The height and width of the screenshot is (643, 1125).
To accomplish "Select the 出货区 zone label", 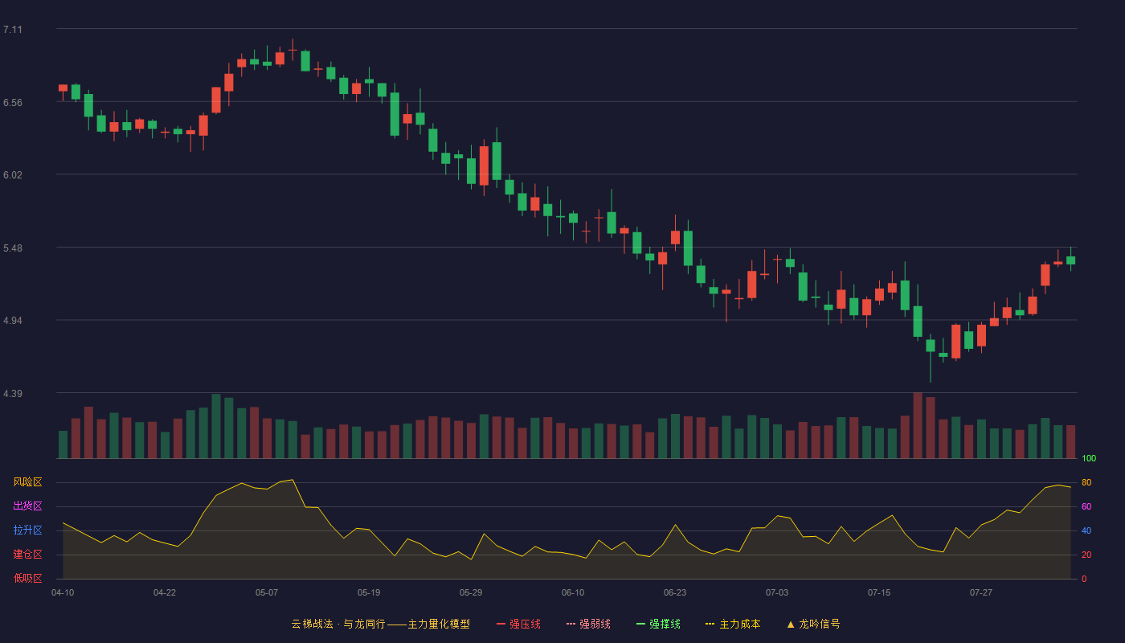I will [27, 506].
